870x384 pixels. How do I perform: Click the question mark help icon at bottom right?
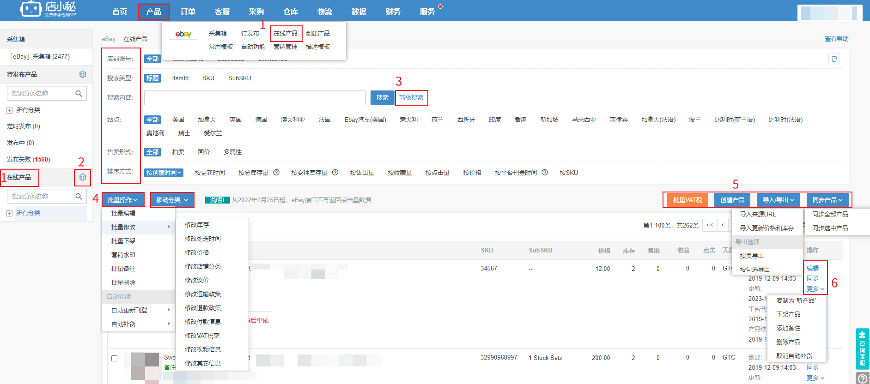click(862, 378)
